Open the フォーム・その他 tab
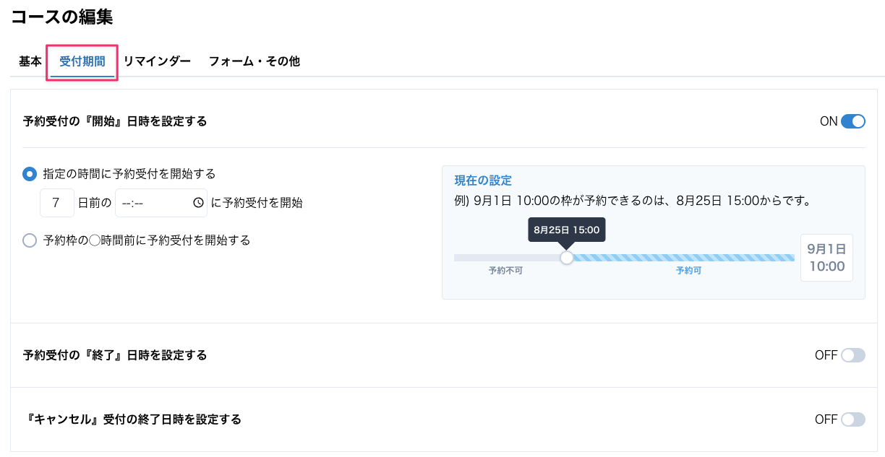 click(255, 61)
